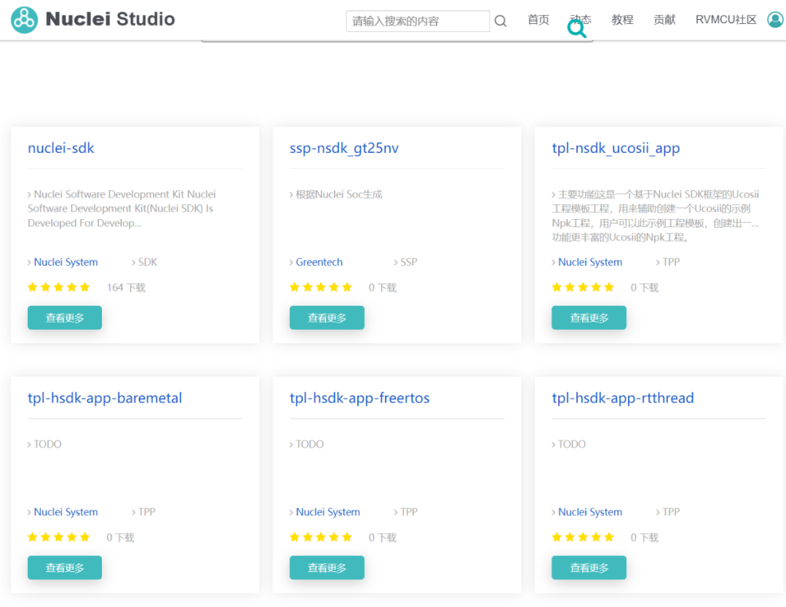786x607 pixels.
Task: Select the TPP tag on tpl-hsdk-app-rtthread card
Action: click(x=671, y=512)
